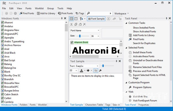The image size is (173, 111).
Task: Open the Workspace dropdown
Action: tap(122, 14)
